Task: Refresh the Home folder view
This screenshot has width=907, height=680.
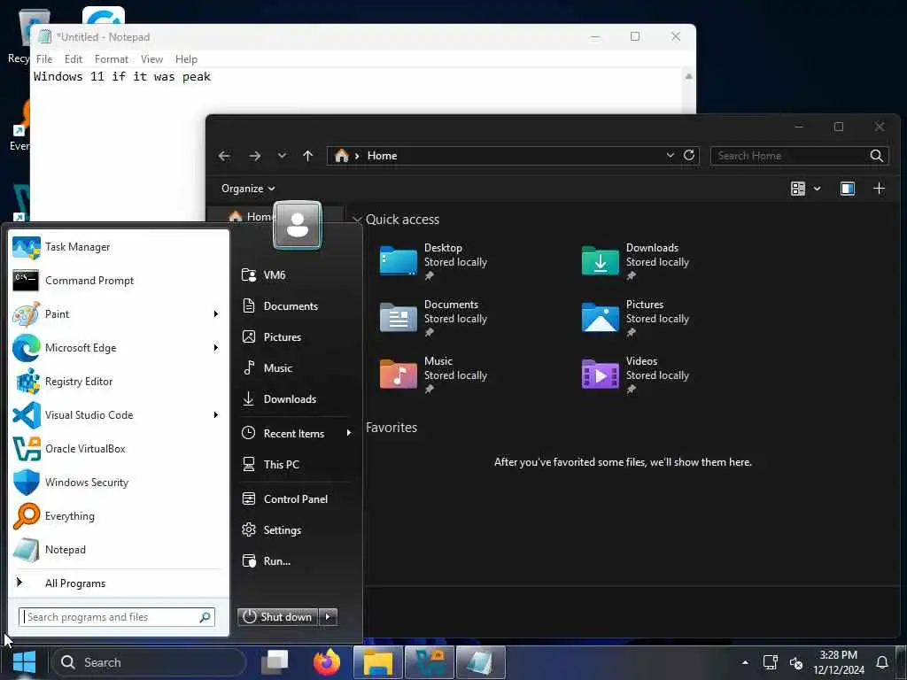Action: click(x=689, y=155)
